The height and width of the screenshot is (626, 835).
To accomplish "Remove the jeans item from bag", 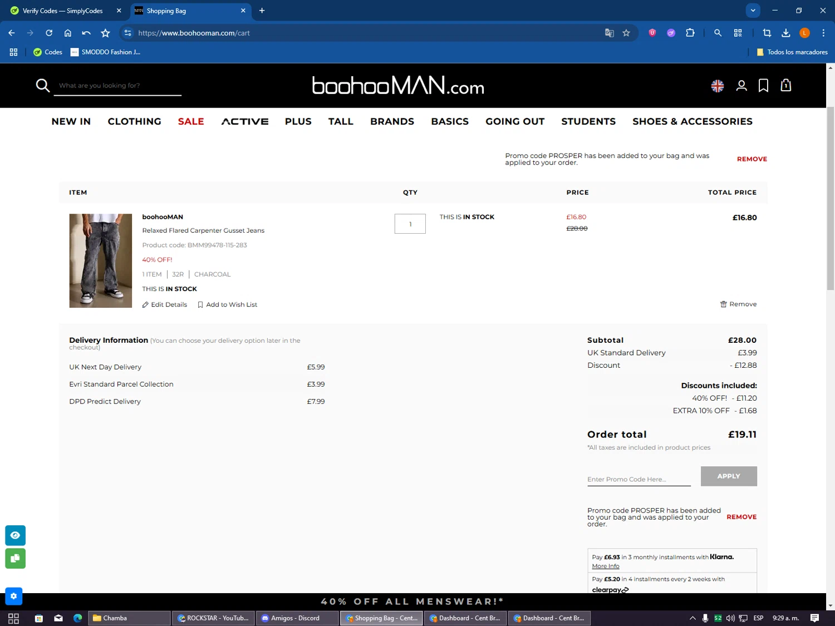I will (x=738, y=304).
